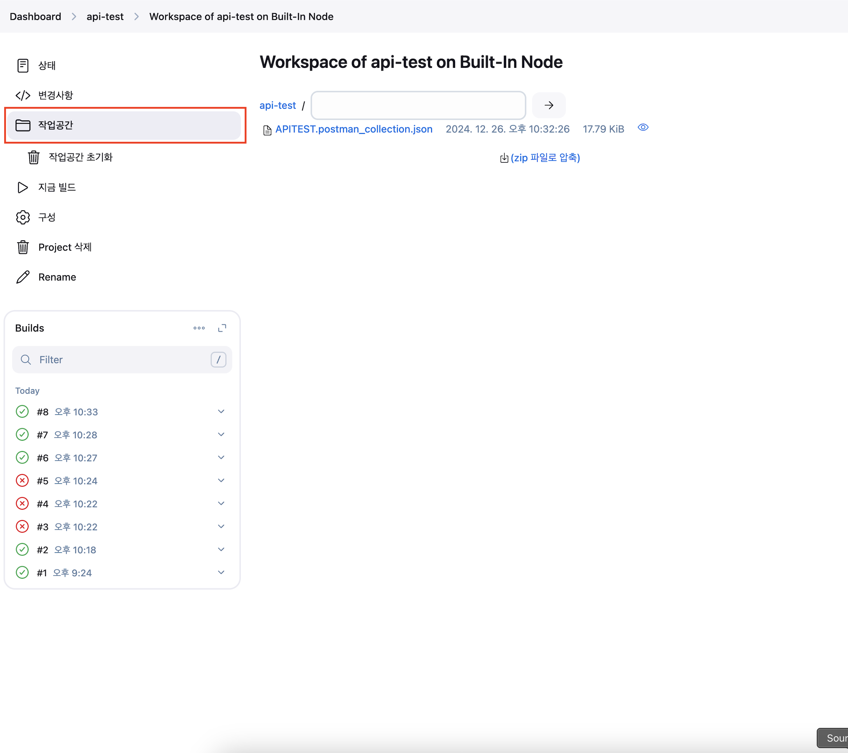Expand the dropdown chevron for build #8

click(221, 411)
